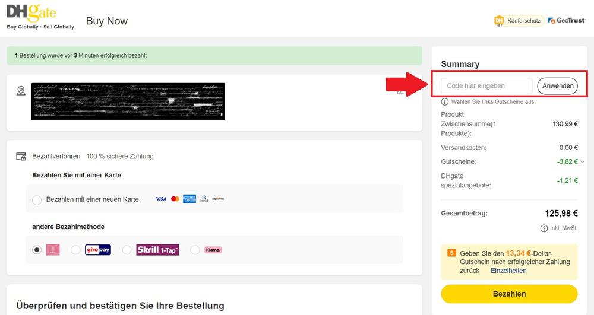
Task: Click the yellow Bezahlen button
Action: [x=509, y=294]
